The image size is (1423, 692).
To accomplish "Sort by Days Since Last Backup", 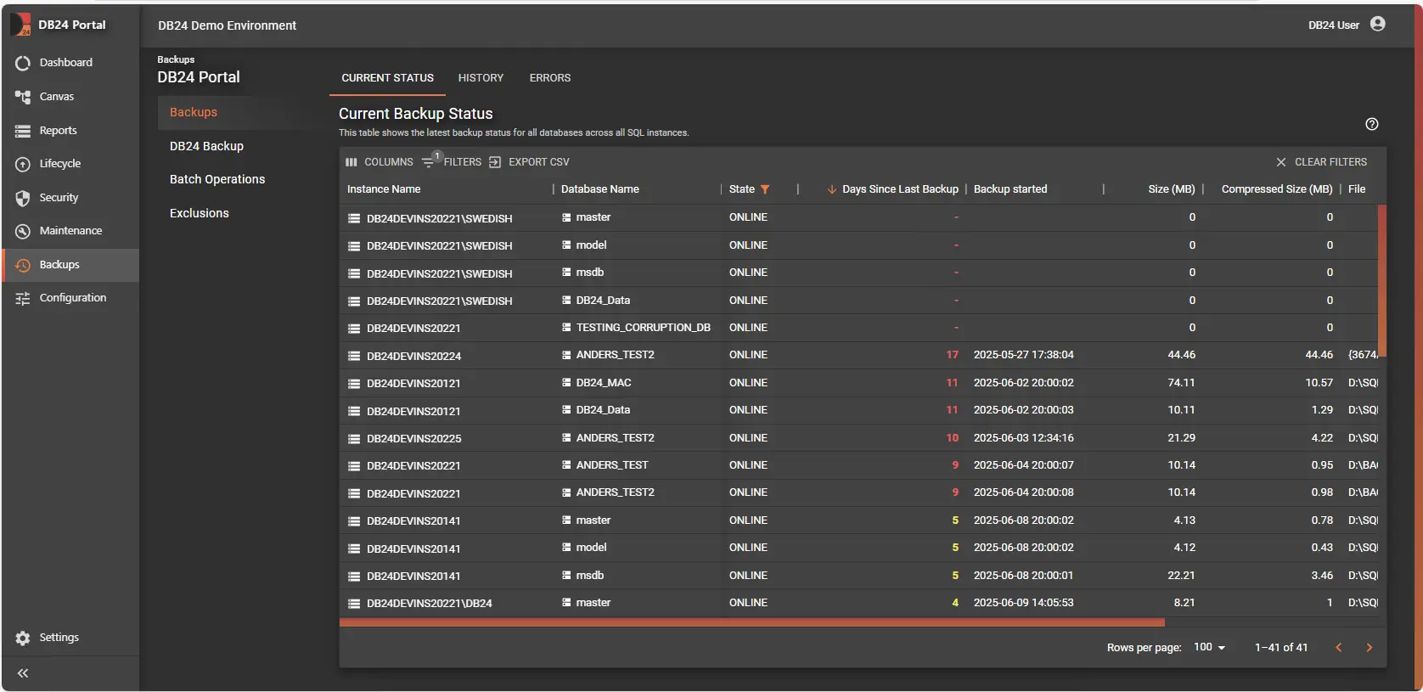I will [x=899, y=189].
